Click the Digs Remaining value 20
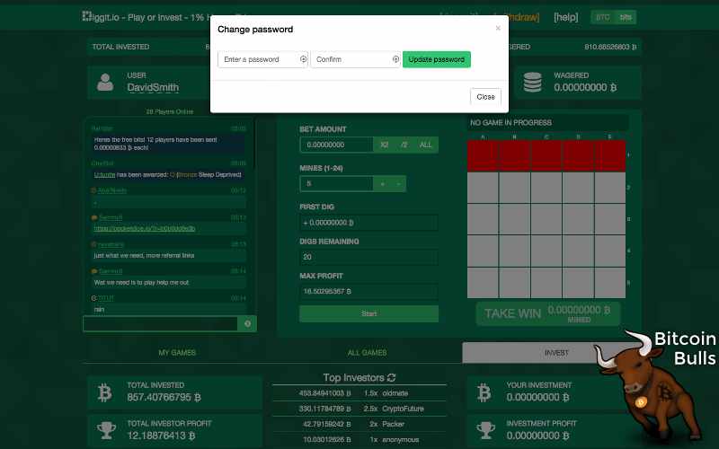This screenshot has height=449, width=719. coord(307,257)
